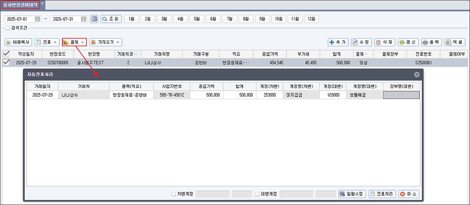The image size is (470, 205).
Task: Select the 7월 month button
Action: (229, 19)
